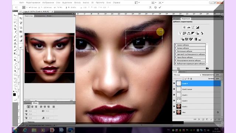This screenshot has width=236, height=133.
Task: Add a Vibrance adjustment
Action: point(180,33)
